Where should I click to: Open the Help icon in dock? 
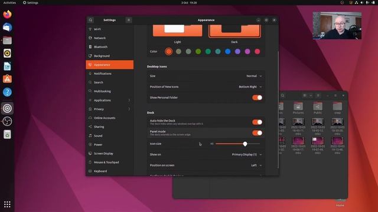tap(7, 92)
